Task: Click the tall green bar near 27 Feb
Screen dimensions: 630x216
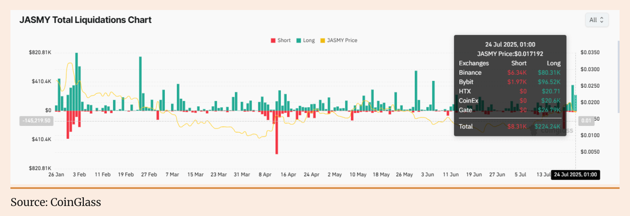Action: 141,83
